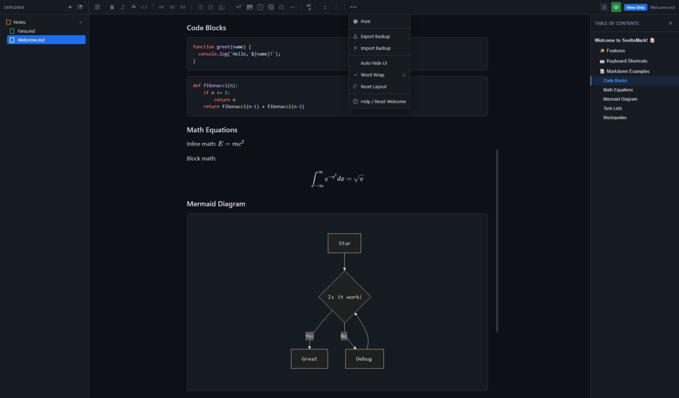Choose Help / Reset Welcome menu entry

[x=383, y=101]
